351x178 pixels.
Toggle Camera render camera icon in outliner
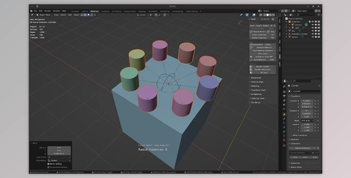tap(318, 25)
